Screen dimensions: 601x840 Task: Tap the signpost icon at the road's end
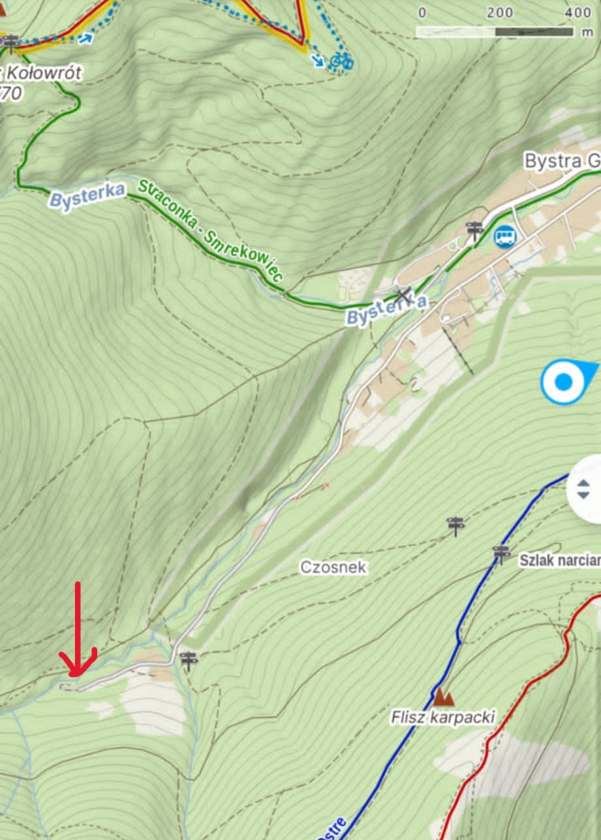pos(189,661)
